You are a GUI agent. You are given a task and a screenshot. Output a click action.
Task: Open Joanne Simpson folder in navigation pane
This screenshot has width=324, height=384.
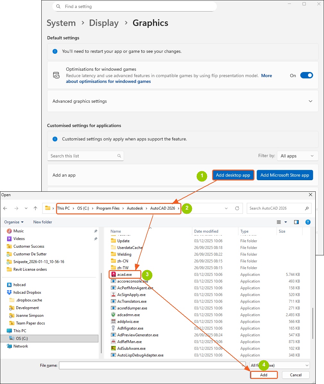pos(30,316)
